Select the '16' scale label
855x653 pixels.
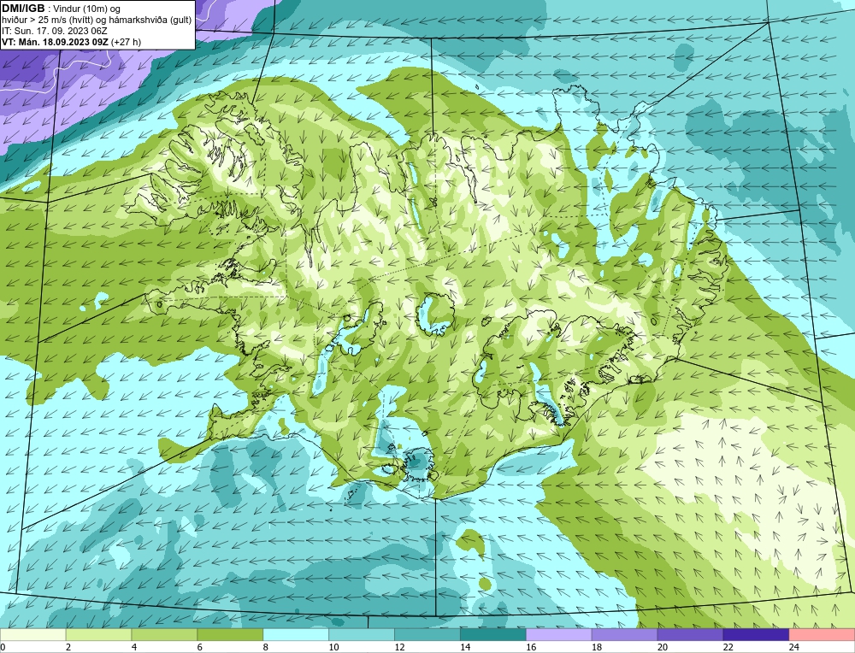coord(531,647)
